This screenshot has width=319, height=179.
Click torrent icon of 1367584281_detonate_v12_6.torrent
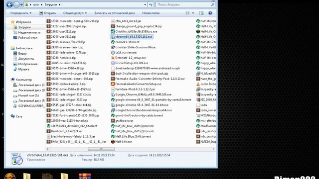pyautogui.click(x=48, y=126)
